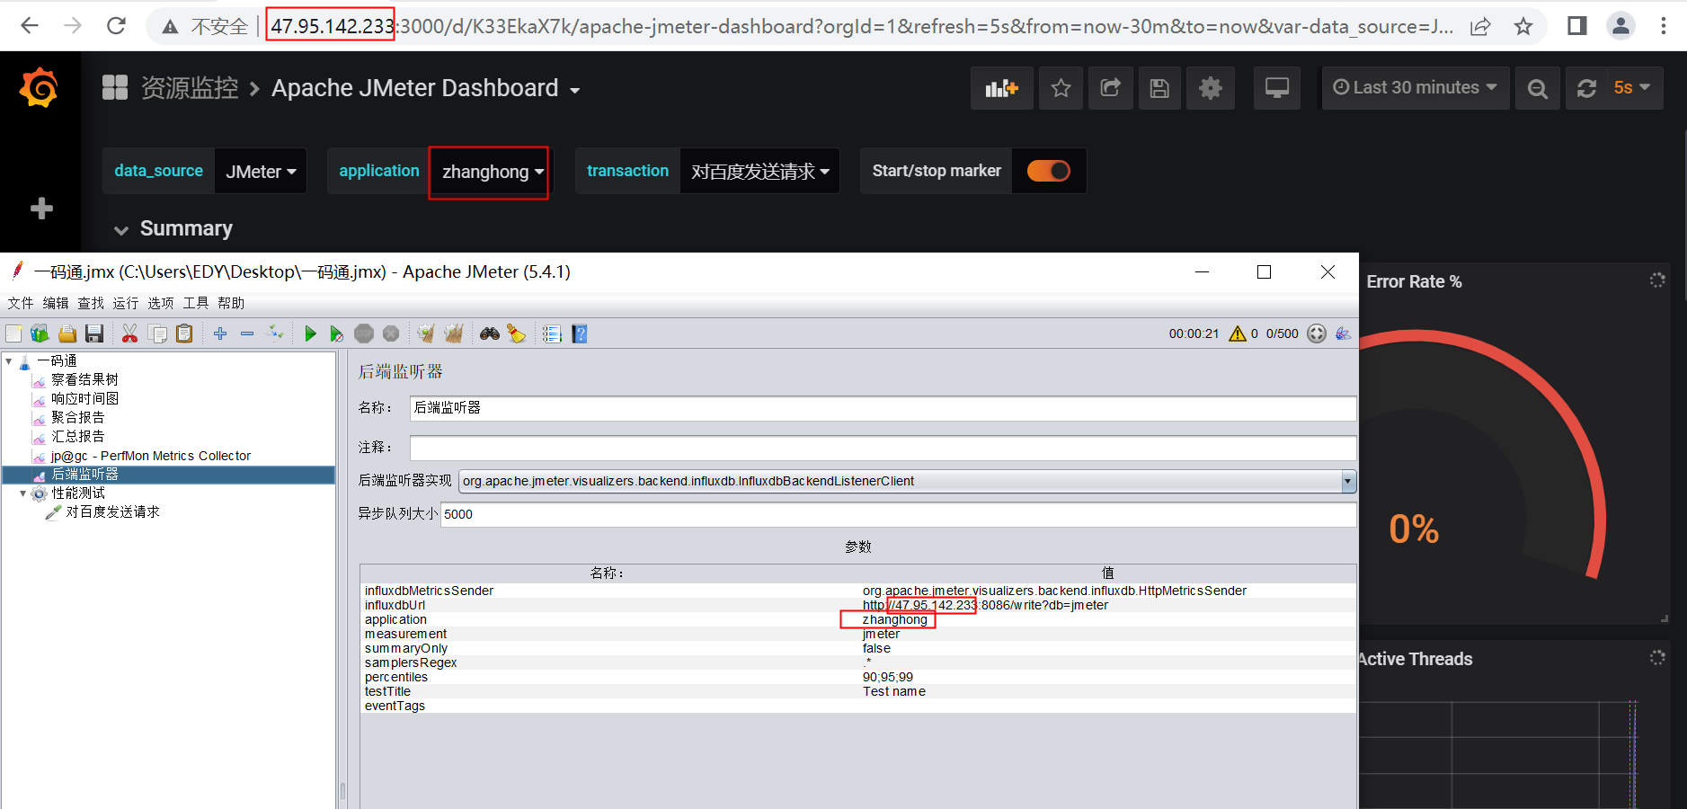Paste element with clipboard icon
Screen dimensions: 1687x809
184,334
